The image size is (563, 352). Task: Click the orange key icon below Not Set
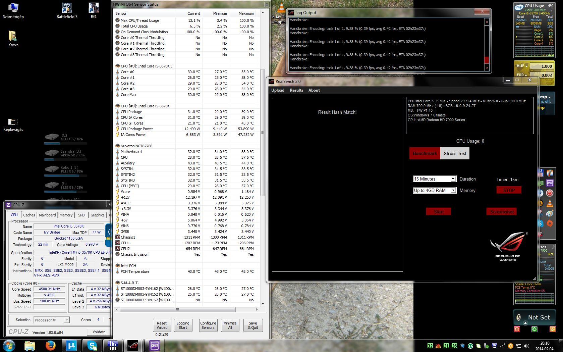click(552, 329)
